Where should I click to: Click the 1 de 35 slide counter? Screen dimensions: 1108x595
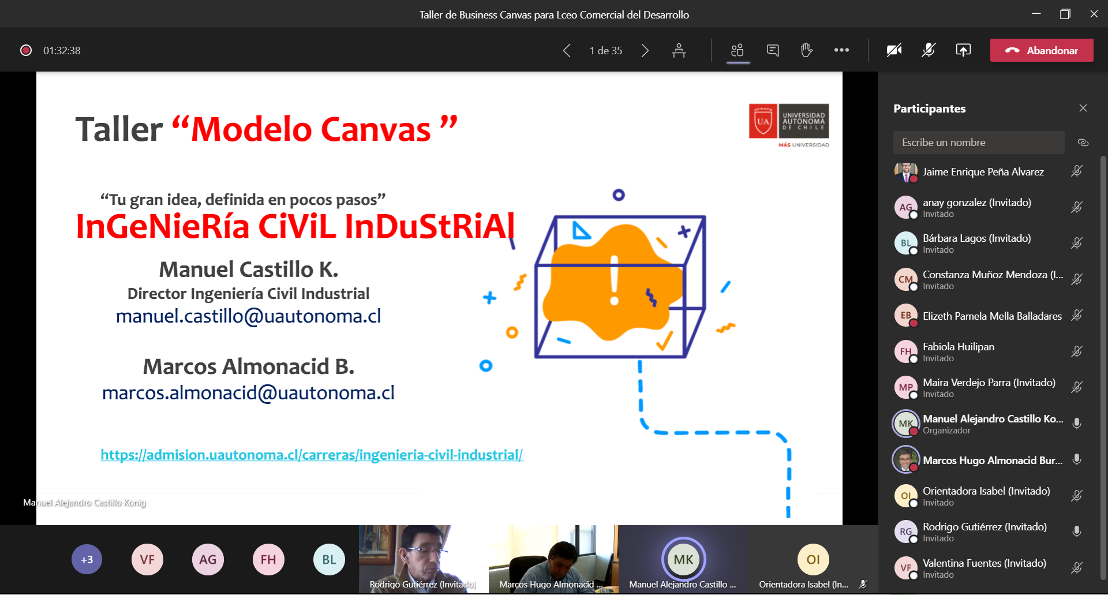click(x=606, y=51)
